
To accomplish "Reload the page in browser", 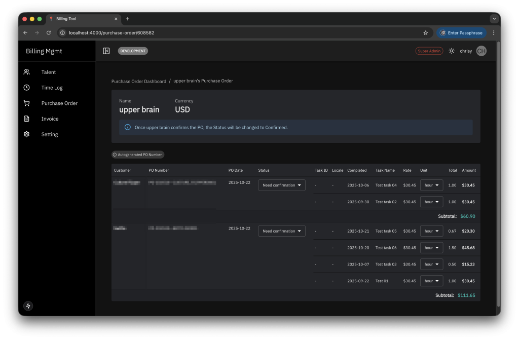I will 49,33.
